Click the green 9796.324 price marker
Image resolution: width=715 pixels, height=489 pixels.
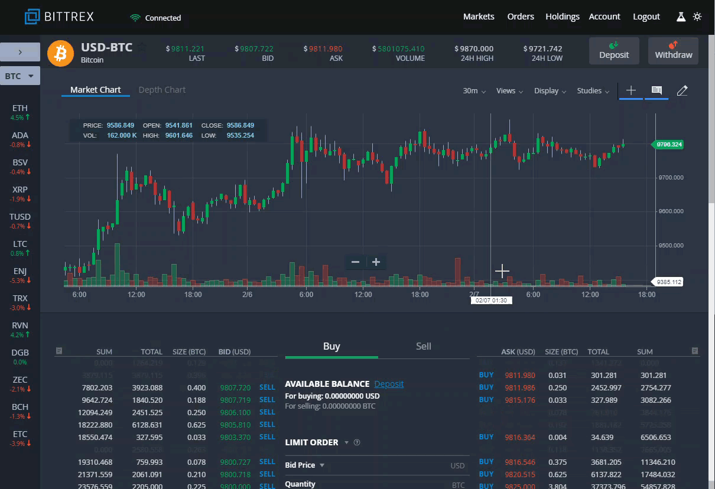(x=667, y=144)
